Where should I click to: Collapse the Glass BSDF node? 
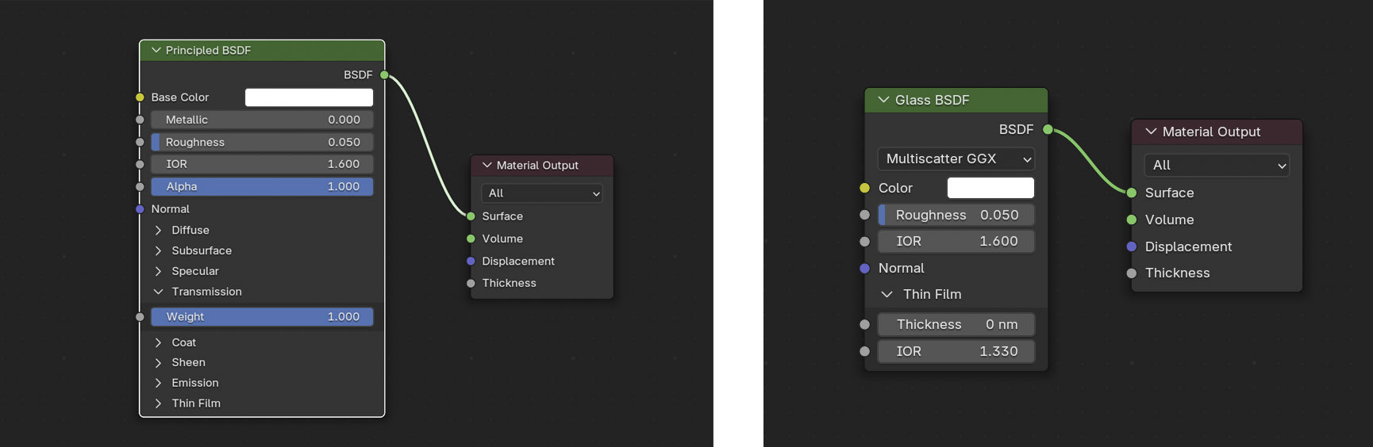[883, 100]
